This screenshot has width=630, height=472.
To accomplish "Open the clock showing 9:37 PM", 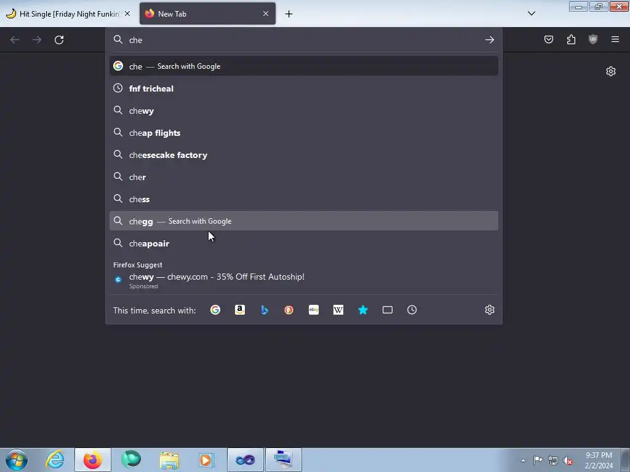I will pyautogui.click(x=599, y=460).
